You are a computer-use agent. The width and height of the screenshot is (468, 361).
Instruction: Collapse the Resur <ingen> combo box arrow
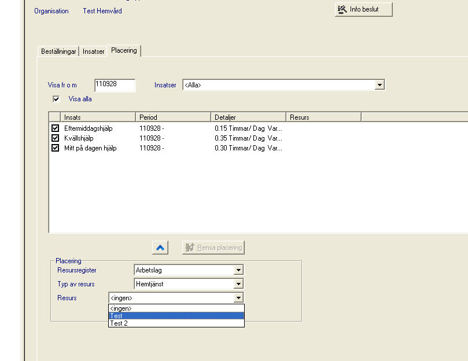pyautogui.click(x=238, y=298)
